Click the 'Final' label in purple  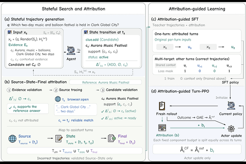tap(122, 136)
